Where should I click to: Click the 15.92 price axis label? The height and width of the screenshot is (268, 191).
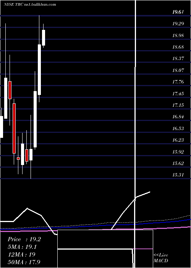(x=178, y=152)
